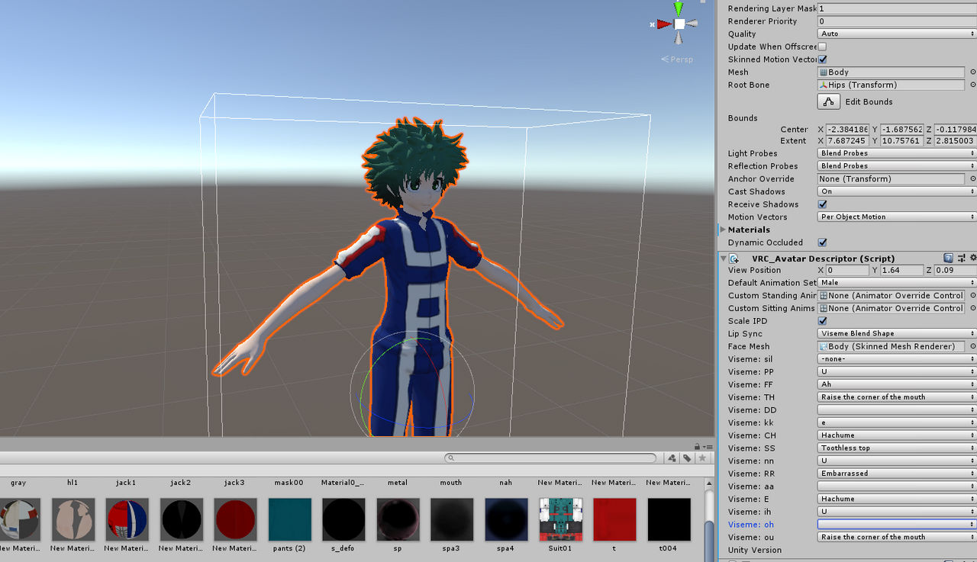The image size is (977, 562).
Task: Click the Bounds Center X field
Action: [847, 130]
